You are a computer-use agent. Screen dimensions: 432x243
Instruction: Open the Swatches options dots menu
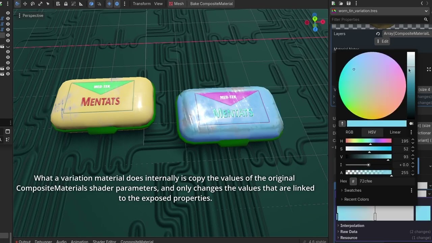[x=411, y=190]
